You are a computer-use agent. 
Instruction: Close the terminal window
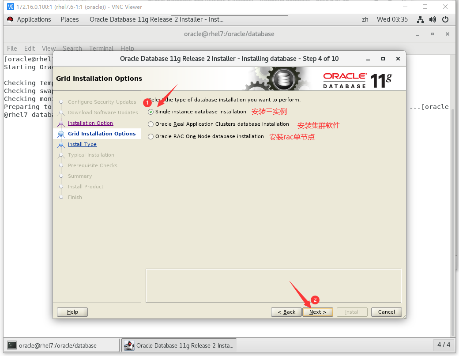coord(447,34)
